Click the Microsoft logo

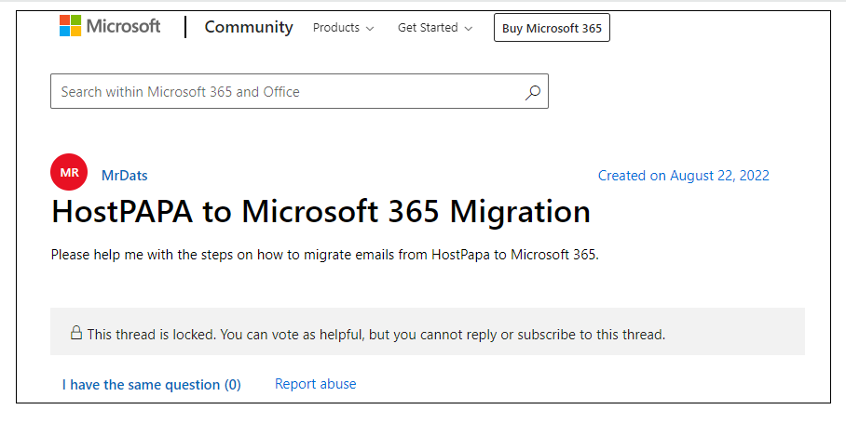(x=110, y=26)
